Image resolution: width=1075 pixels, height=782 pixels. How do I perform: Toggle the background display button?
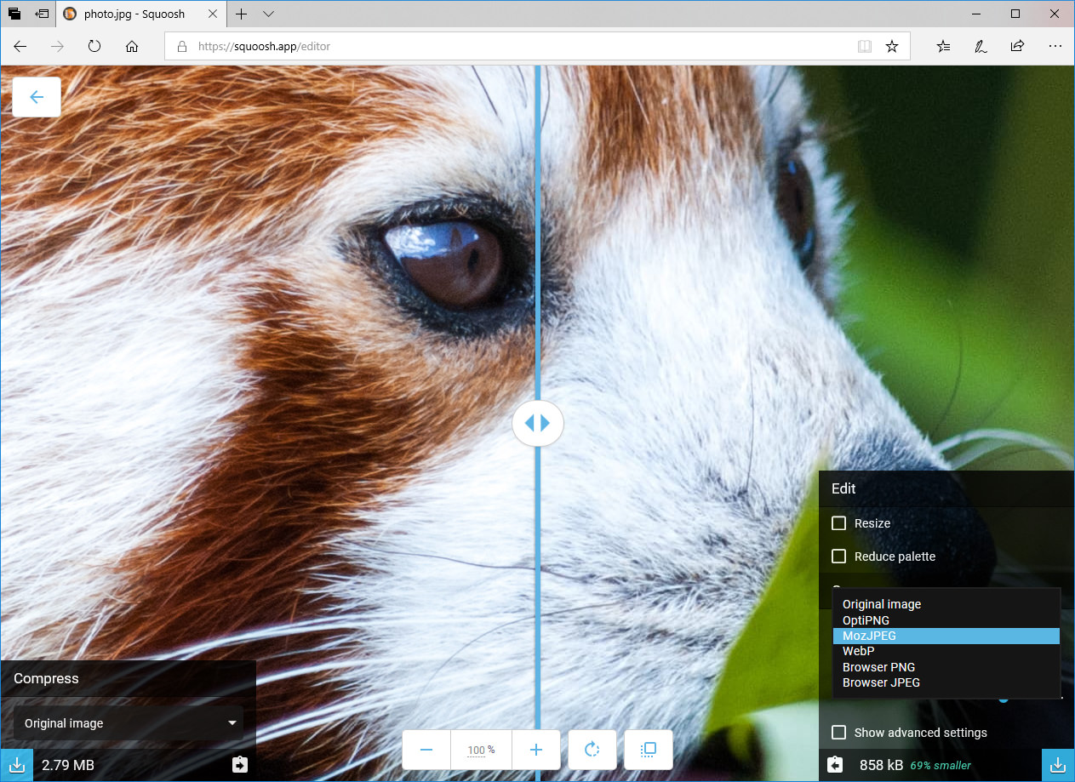coord(648,750)
